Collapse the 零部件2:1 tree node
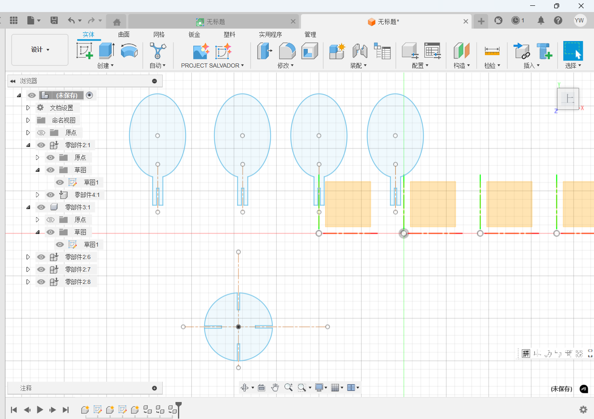Image resolution: width=594 pixels, height=419 pixels. (x=28, y=145)
